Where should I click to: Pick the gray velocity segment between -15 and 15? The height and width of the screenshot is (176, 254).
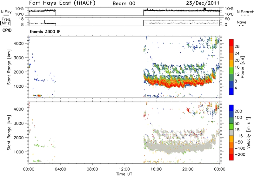click(231, 132)
